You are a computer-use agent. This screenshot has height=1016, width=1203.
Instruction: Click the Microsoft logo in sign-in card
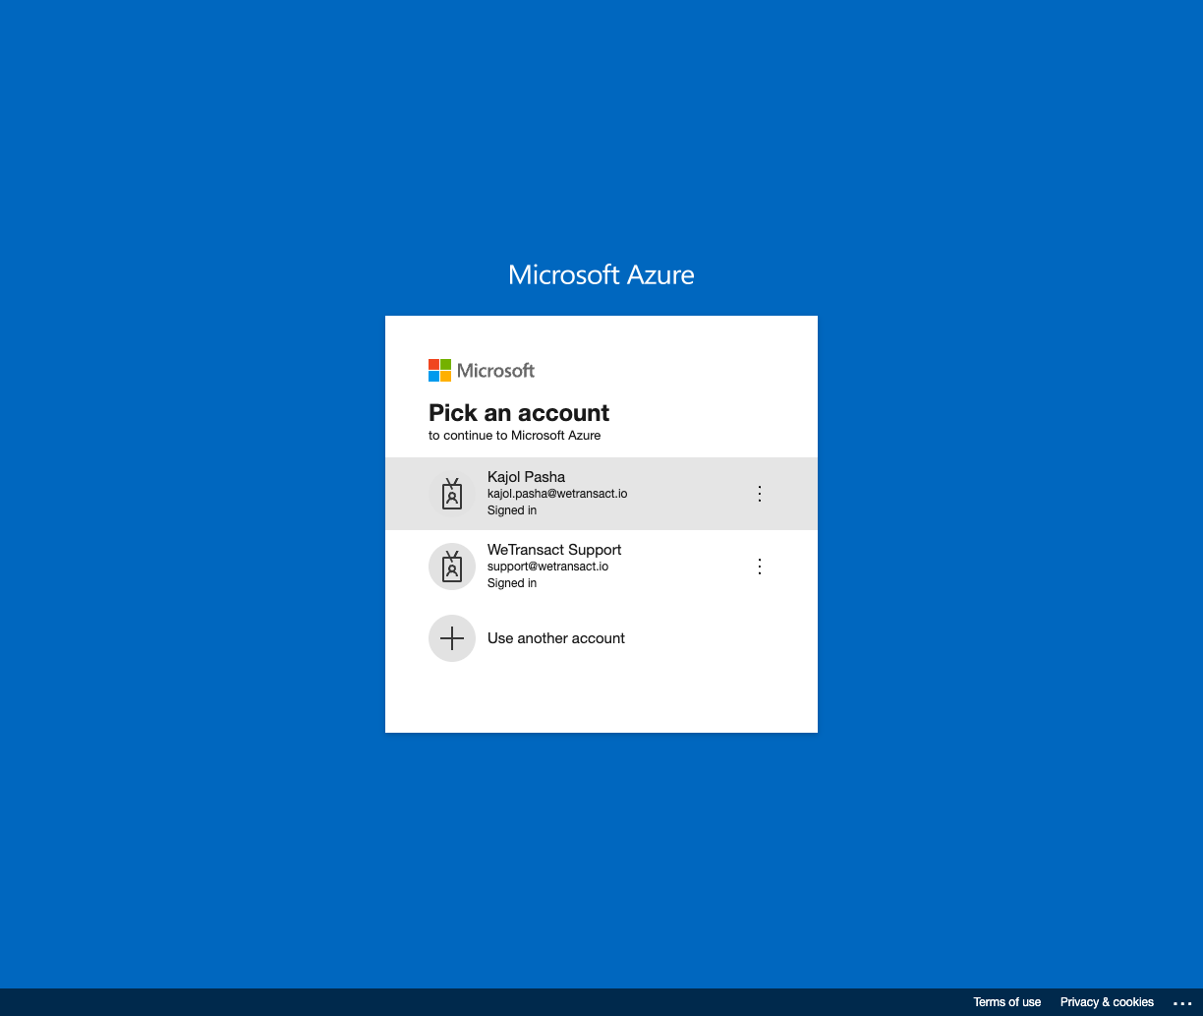point(482,370)
